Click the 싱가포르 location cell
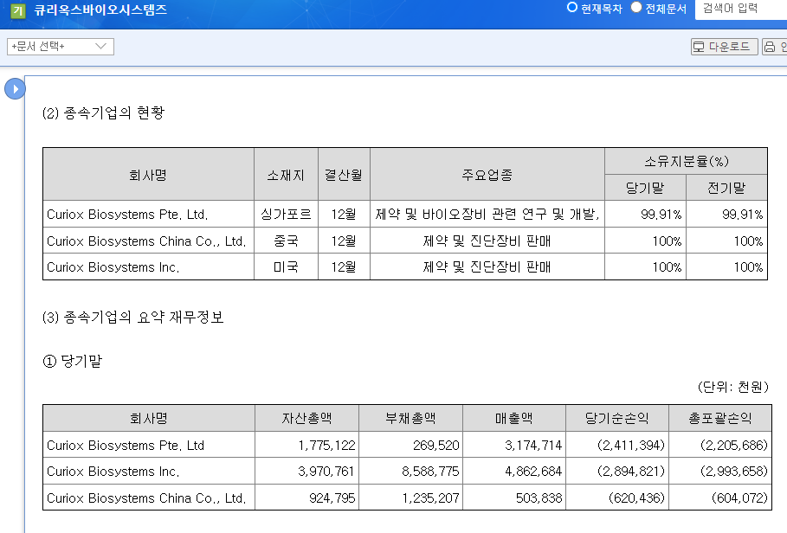Screen dimensions: 787x533 pos(286,215)
